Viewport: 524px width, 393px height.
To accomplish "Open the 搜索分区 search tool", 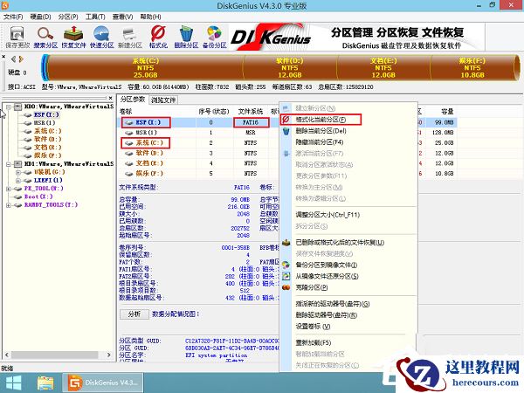I will pos(45,37).
